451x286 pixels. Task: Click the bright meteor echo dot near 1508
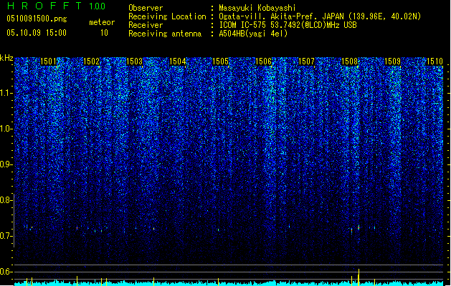pos(359,227)
